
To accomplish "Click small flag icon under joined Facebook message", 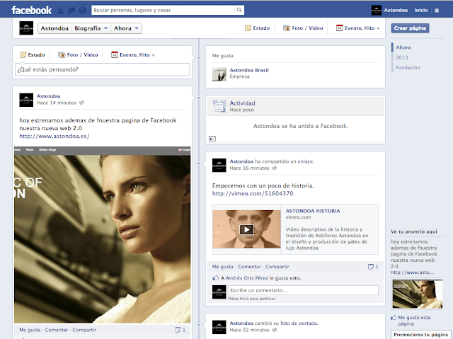I will point(212,139).
